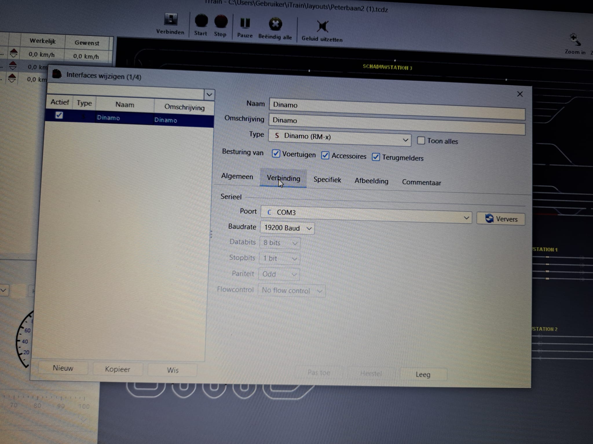
Task: Click the Pauze toolbar icon
Action: [245, 23]
